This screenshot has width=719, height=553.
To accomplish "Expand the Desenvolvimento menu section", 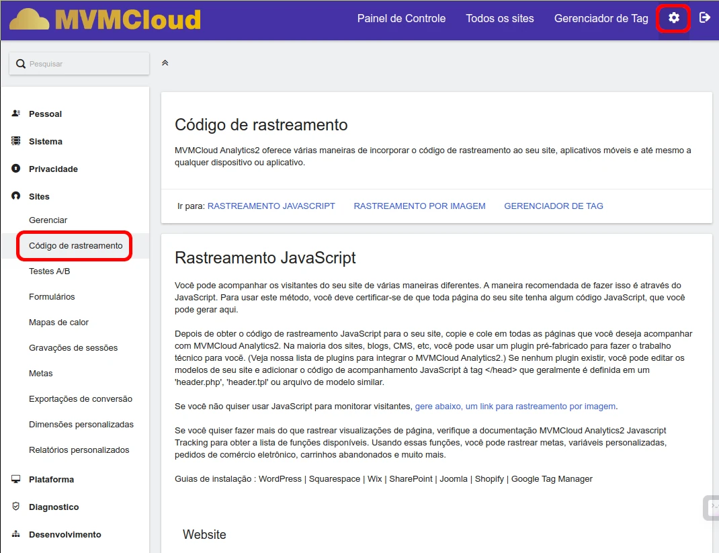I will point(65,534).
